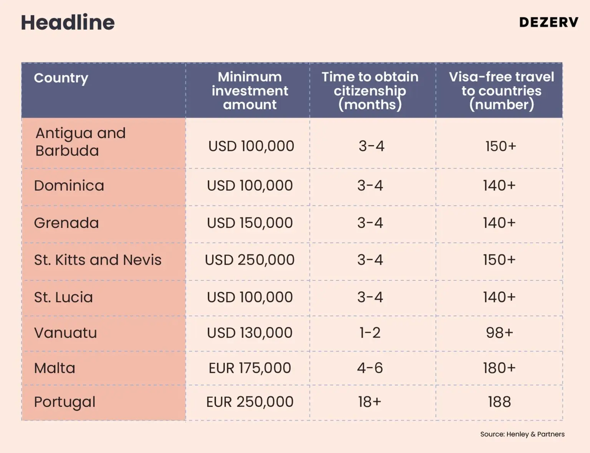
Task: Select the Dominica country cell
Action: coord(69,186)
